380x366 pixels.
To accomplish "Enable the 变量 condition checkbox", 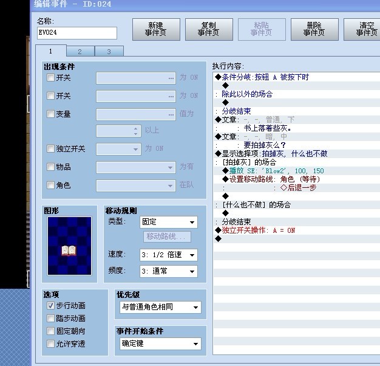I will [50, 114].
